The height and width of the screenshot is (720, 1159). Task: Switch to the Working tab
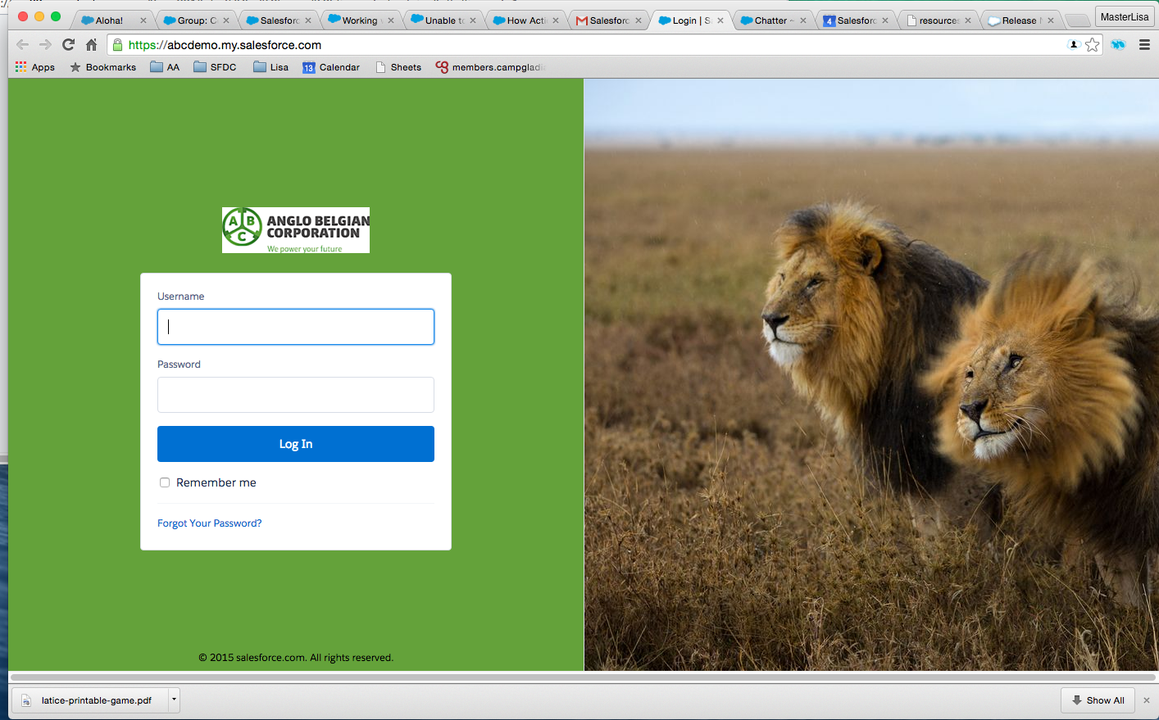click(x=359, y=20)
